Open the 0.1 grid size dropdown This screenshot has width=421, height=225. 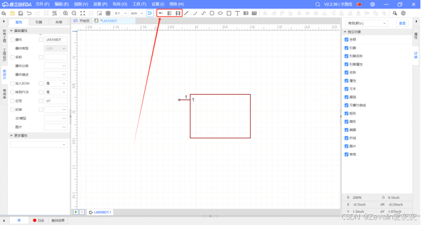[120, 13]
